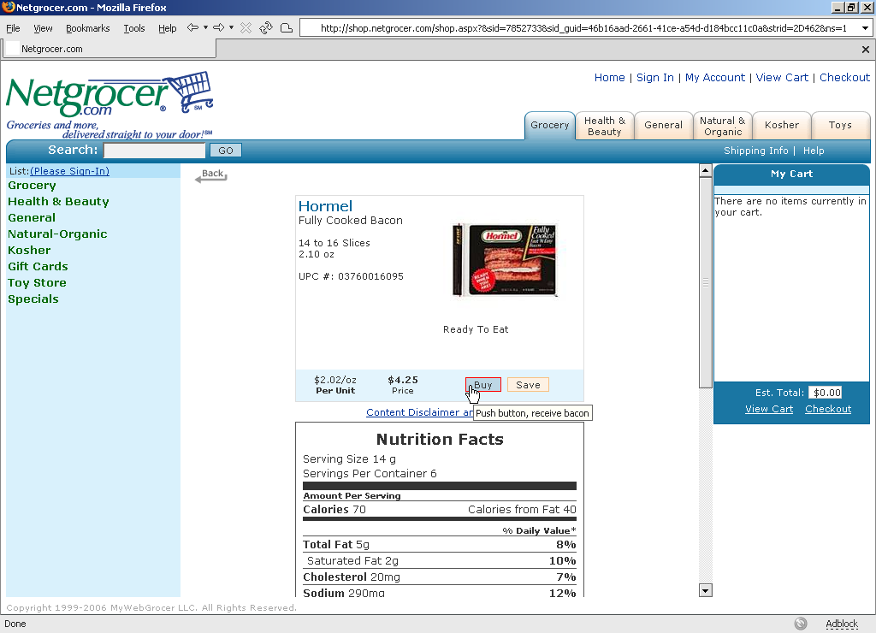The height and width of the screenshot is (633, 876).
Task: Click the vertical scrollbar thumb
Action: 706,282
